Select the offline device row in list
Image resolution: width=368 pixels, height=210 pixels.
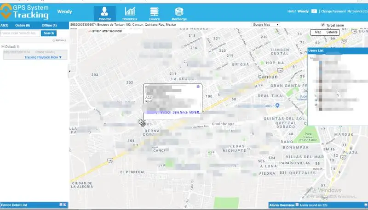point(35,55)
